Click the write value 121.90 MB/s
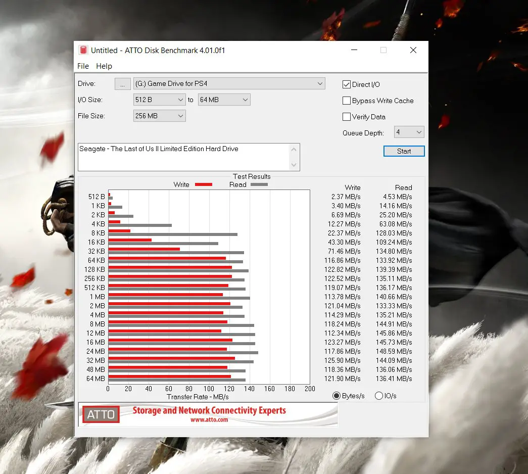 click(x=343, y=378)
